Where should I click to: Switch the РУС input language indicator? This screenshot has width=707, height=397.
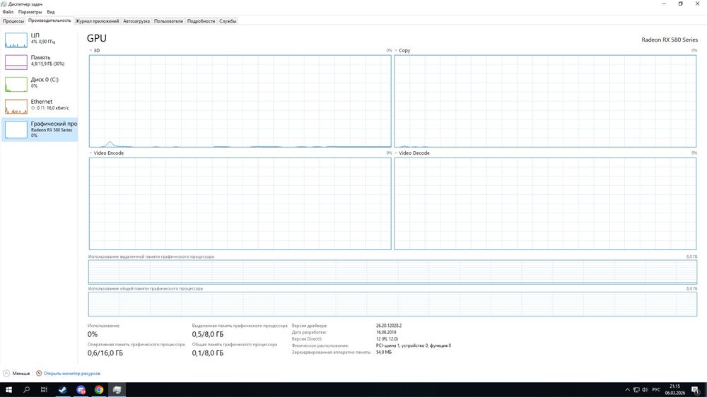pyautogui.click(x=656, y=390)
